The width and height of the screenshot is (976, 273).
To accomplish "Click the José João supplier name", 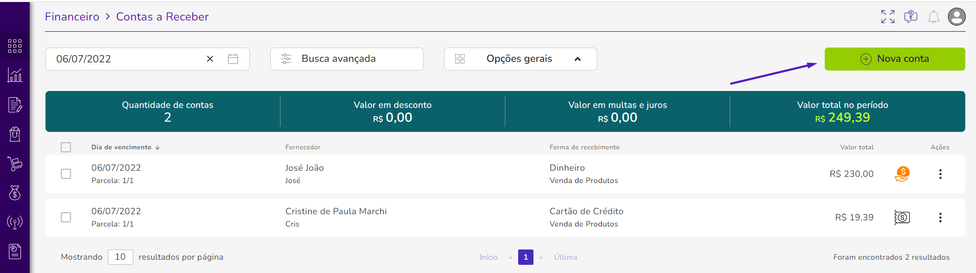I will (x=304, y=168).
